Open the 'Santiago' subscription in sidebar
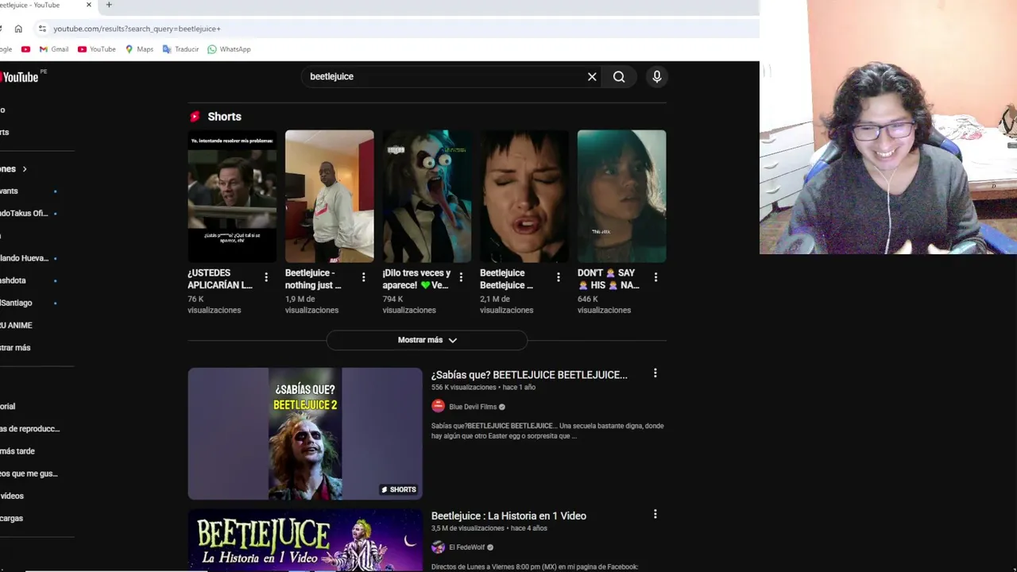This screenshot has width=1017, height=572. [x=16, y=303]
